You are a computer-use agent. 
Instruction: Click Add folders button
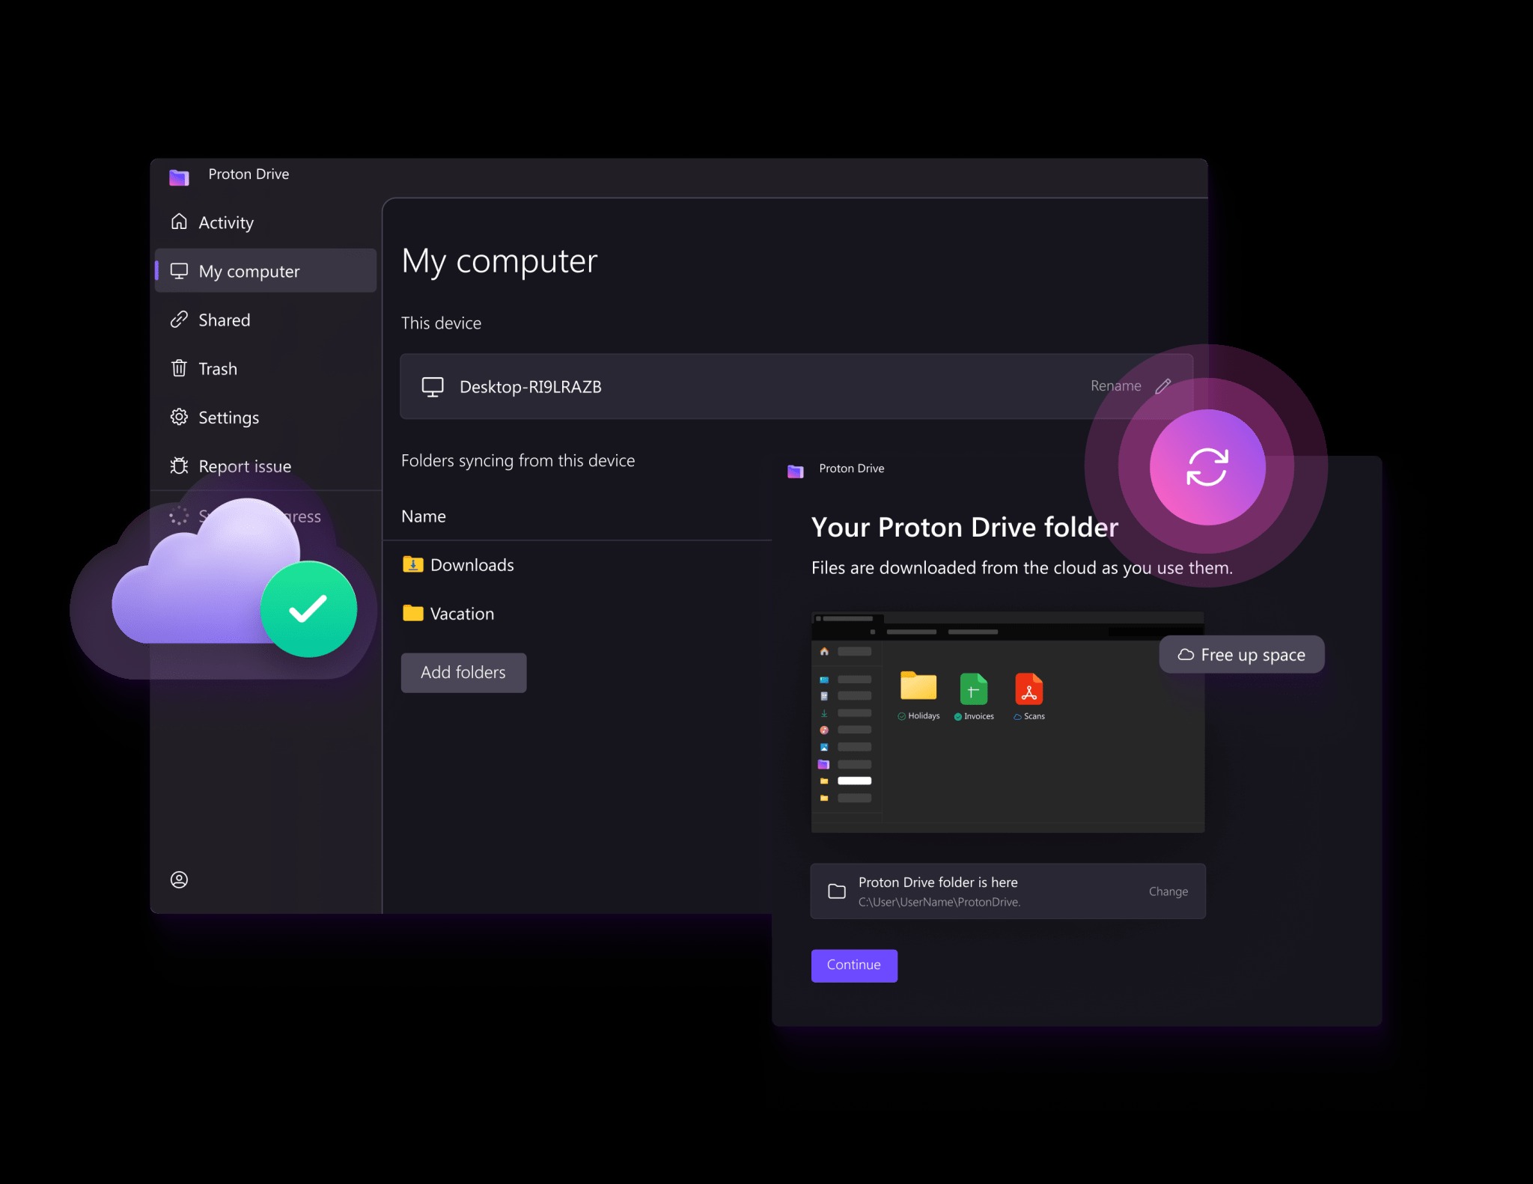(463, 671)
